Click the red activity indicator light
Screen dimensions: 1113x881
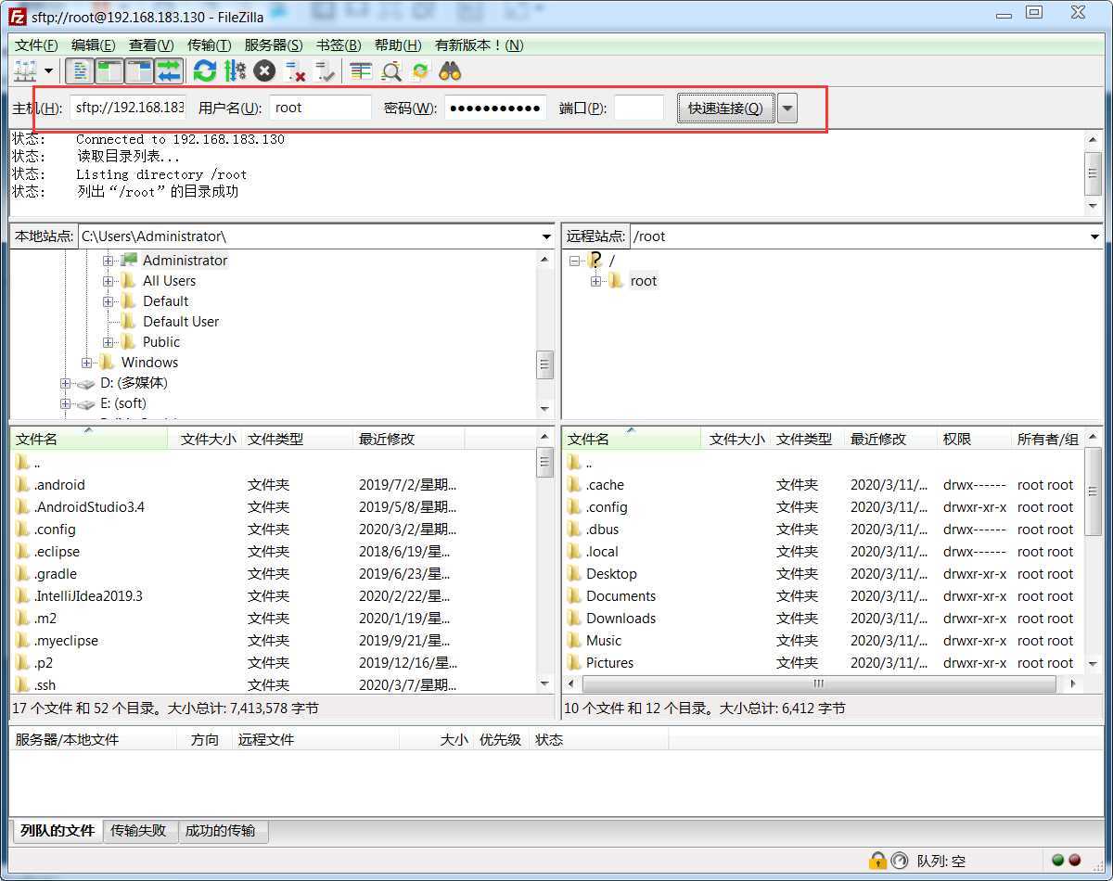[x=1075, y=861]
